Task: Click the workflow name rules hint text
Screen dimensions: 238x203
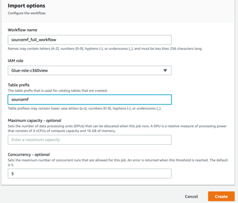Action: pos(105,49)
